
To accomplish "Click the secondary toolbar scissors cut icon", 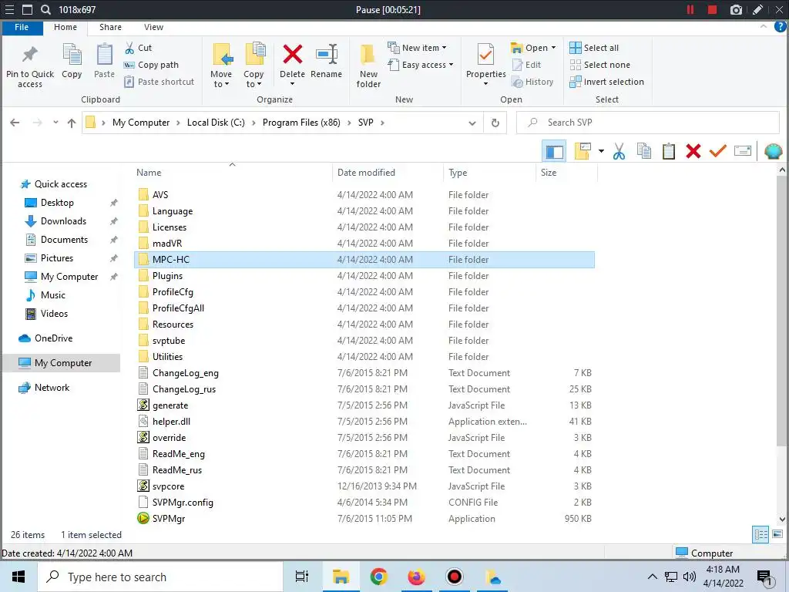I will point(619,151).
